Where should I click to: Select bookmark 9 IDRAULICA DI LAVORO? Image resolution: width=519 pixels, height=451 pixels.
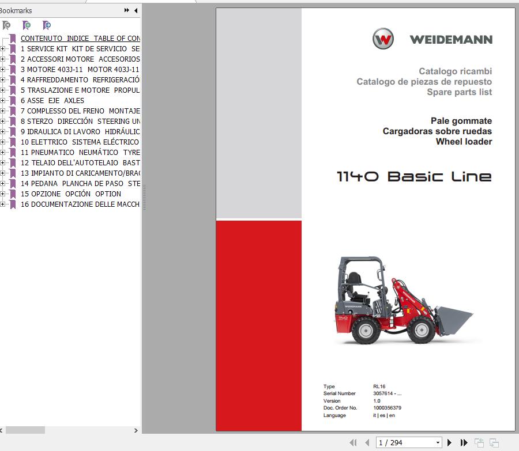[x=80, y=131]
